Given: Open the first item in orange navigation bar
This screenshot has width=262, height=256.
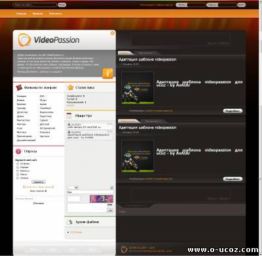Looking at the screenshot, I should click(x=21, y=14).
